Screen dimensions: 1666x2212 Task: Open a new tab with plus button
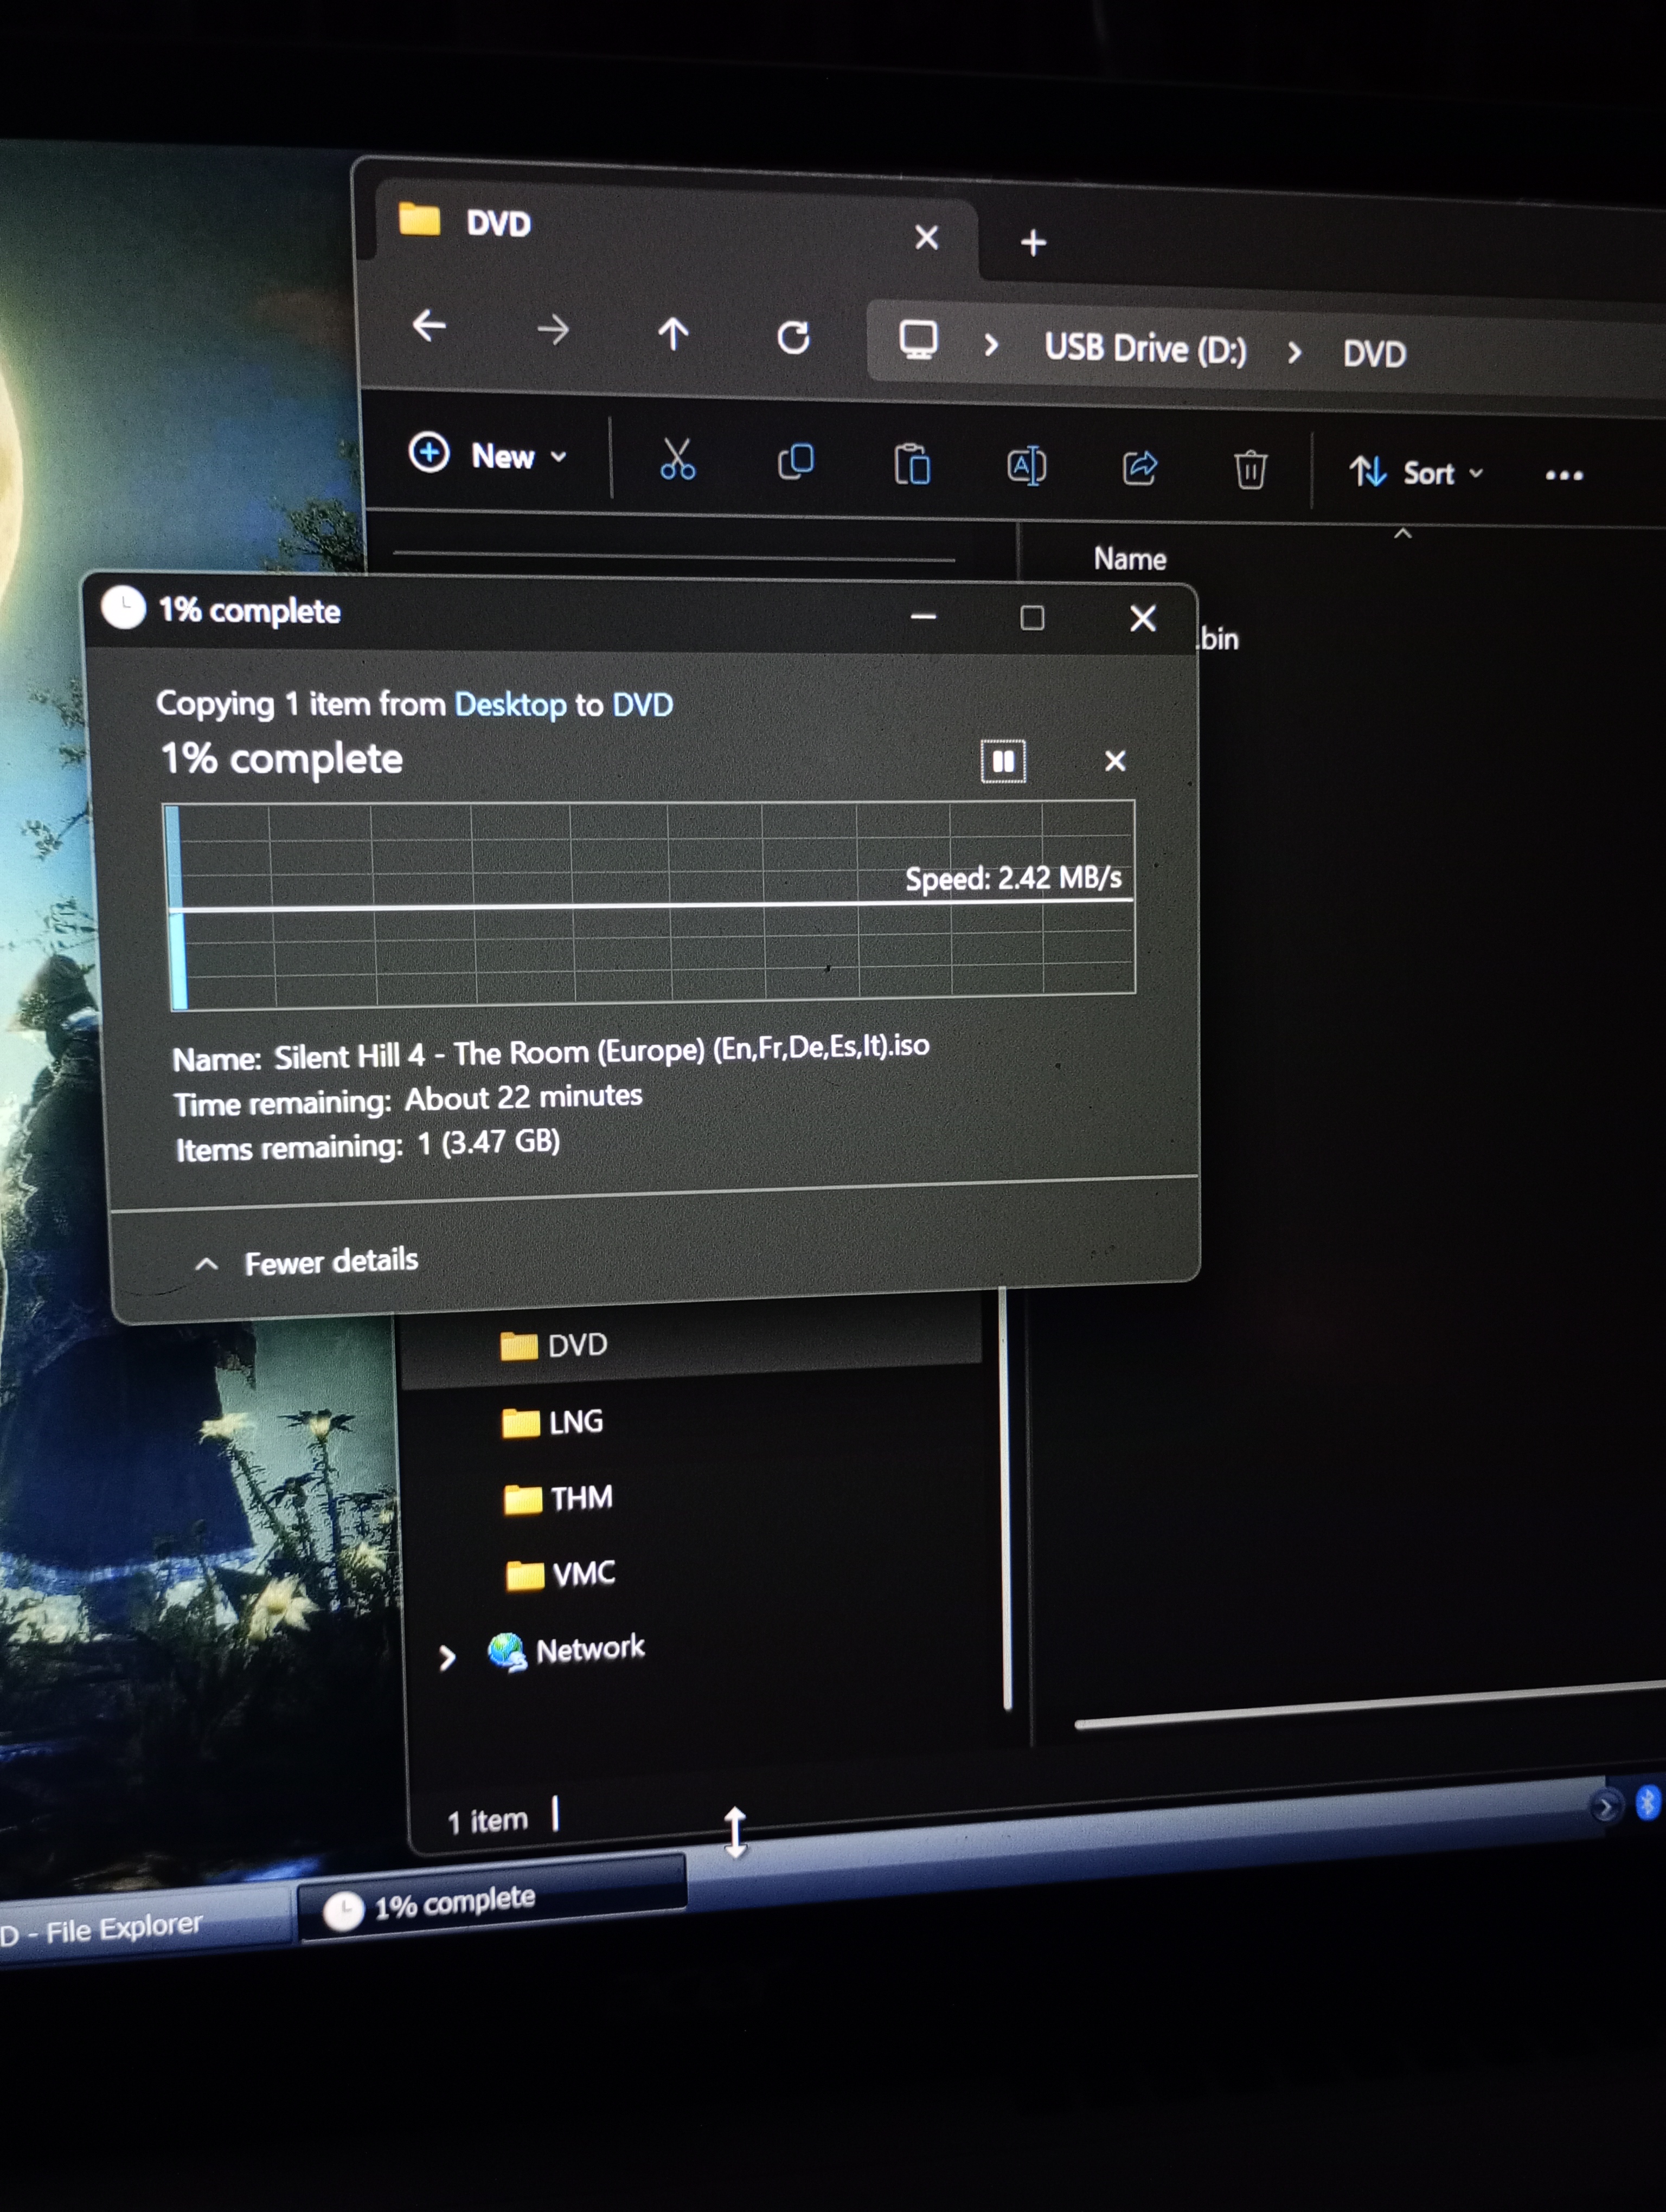click(1033, 242)
